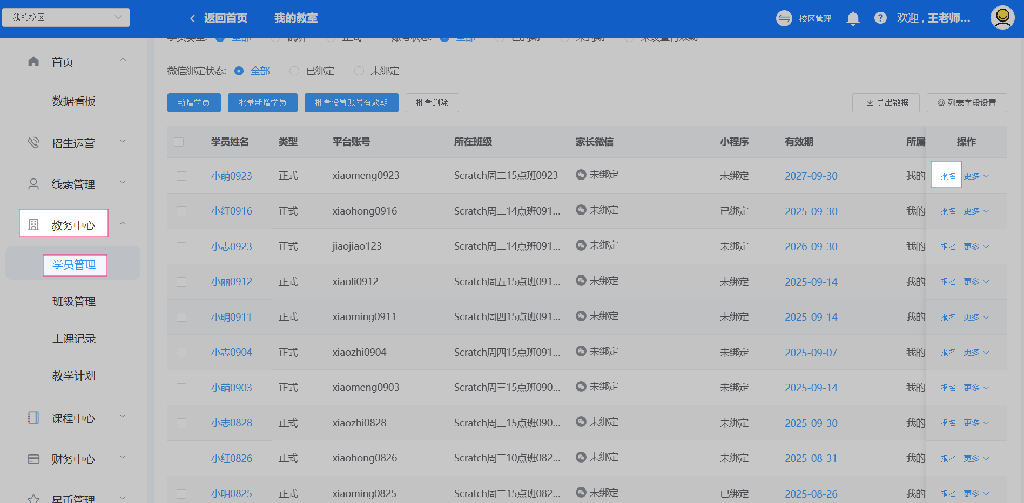1024x503 pixels.
Task: Open 班级管理 in the sidebar
Action: tap(74, 301)
